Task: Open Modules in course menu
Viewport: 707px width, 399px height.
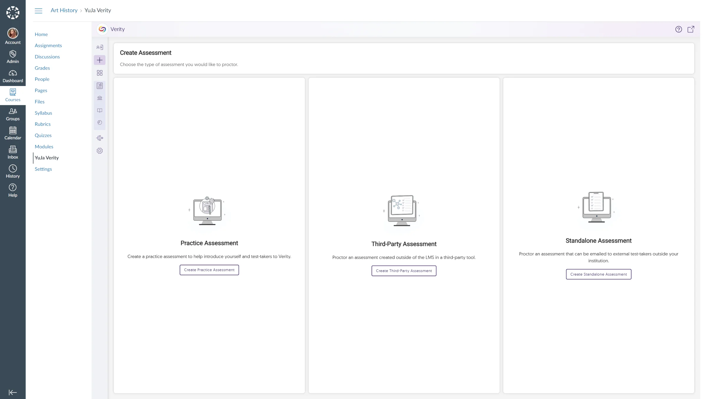Action: pyautogui.click(x=44, y=146)
